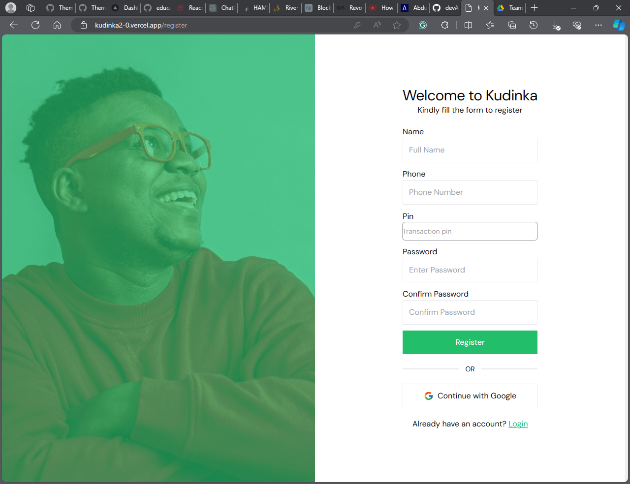The width and height of the screenshot is (630, 484).
Task: Switch to the devA GitHub tab
Action: [446, 8]
